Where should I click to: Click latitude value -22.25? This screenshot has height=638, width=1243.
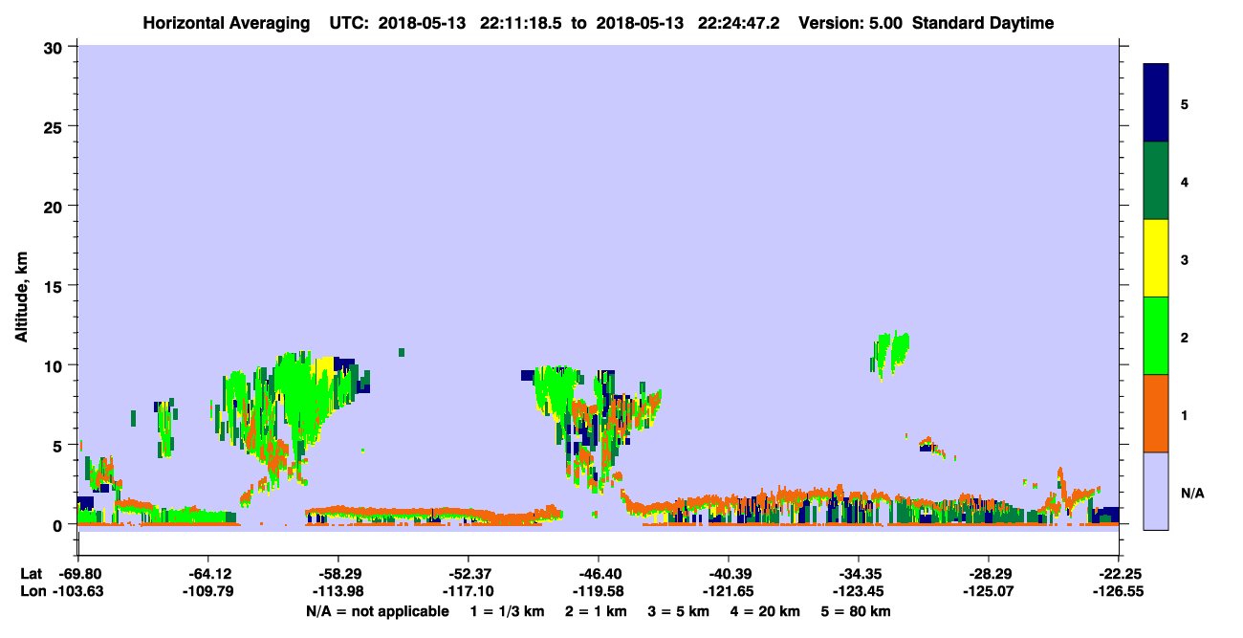1119,574
